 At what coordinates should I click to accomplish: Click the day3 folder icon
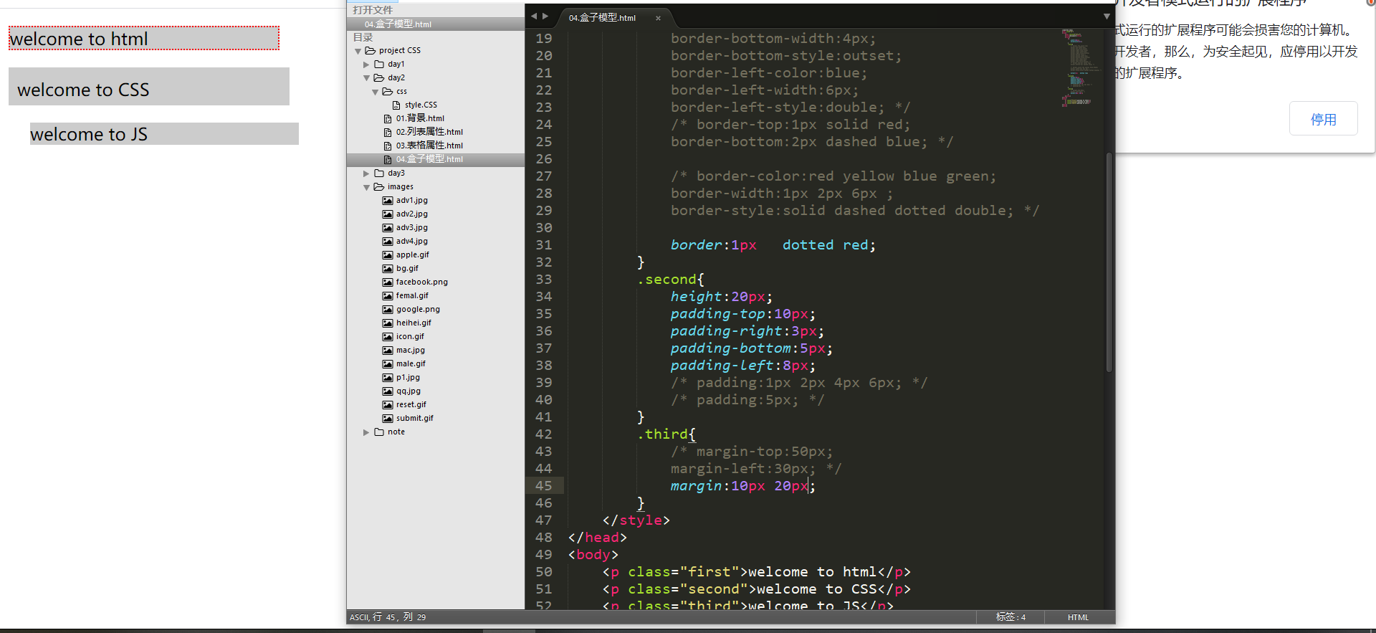[379, 173]
